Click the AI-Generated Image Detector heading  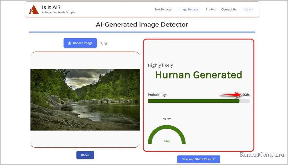142,25
